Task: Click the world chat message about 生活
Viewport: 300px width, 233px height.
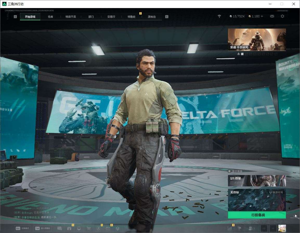Action: (35, 217)
